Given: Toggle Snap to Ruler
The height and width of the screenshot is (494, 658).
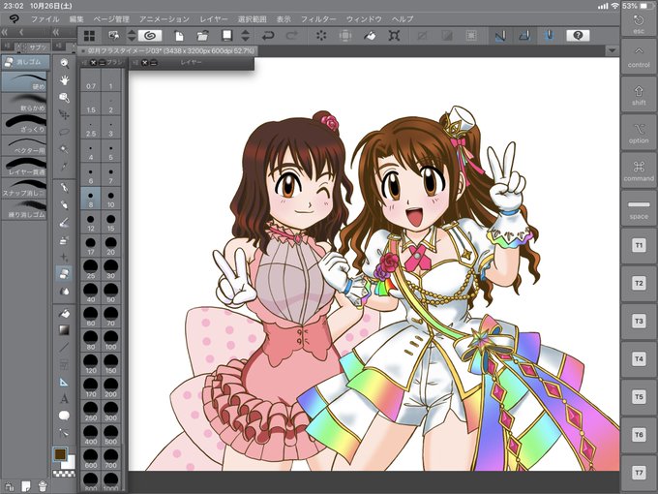Looking at the screenshot, I should (x=500, y=36).
